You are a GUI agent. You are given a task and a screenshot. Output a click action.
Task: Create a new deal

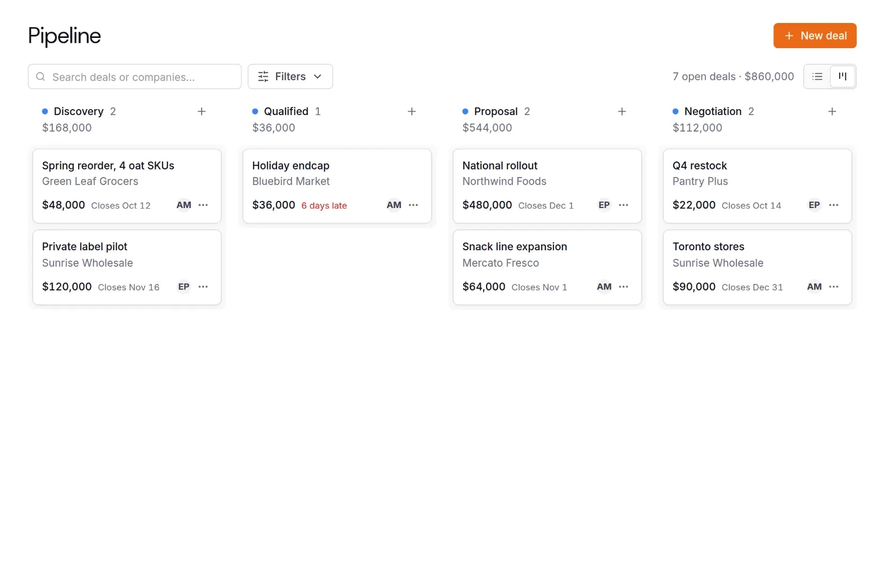(815, 36)
